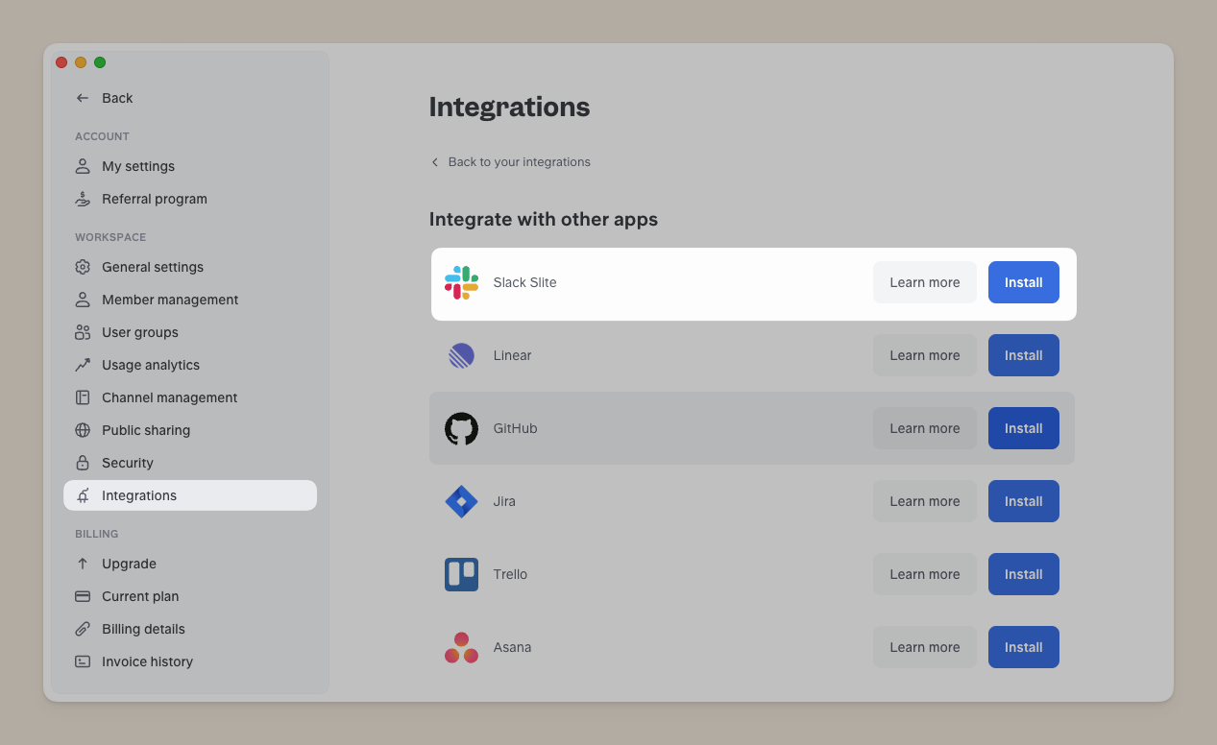
Task: Install the Jira integration
Action: coord(1024,501)
